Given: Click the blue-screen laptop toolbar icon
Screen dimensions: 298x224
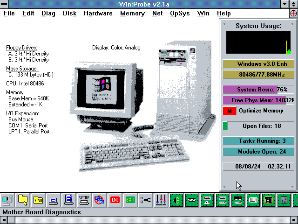Looking at the screenshot, I should pyautogui.click(x=54, y=200).
